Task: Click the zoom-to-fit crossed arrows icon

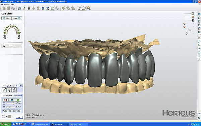Action: click(x=199, y=38)
